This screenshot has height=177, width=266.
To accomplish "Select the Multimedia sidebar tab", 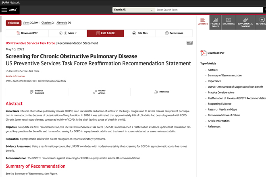I will coord(229,23).
